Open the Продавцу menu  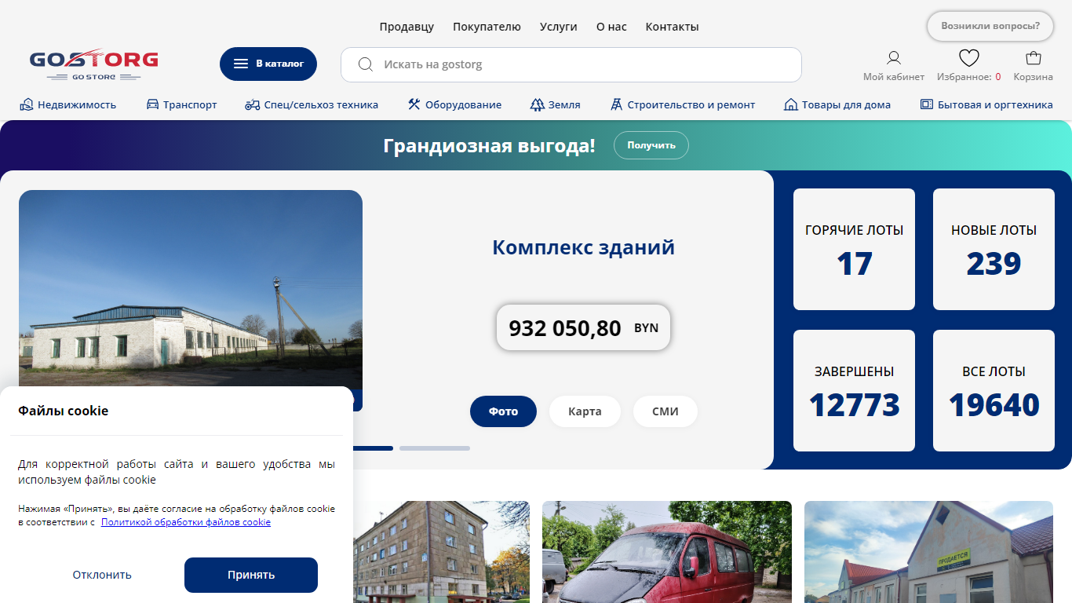click(407, 27)
